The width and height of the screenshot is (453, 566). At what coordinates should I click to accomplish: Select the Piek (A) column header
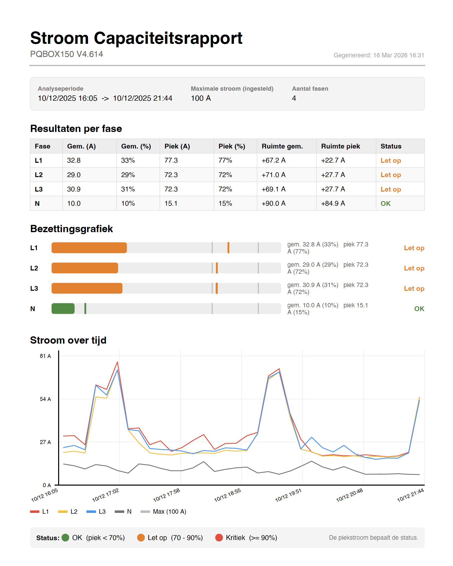coord(177,146)
